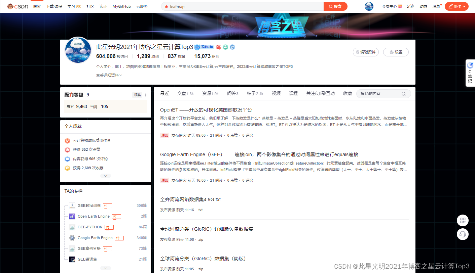475x273 pixels.
Task: Focus the top search field containing leafmap
Action: click(242, 6)
